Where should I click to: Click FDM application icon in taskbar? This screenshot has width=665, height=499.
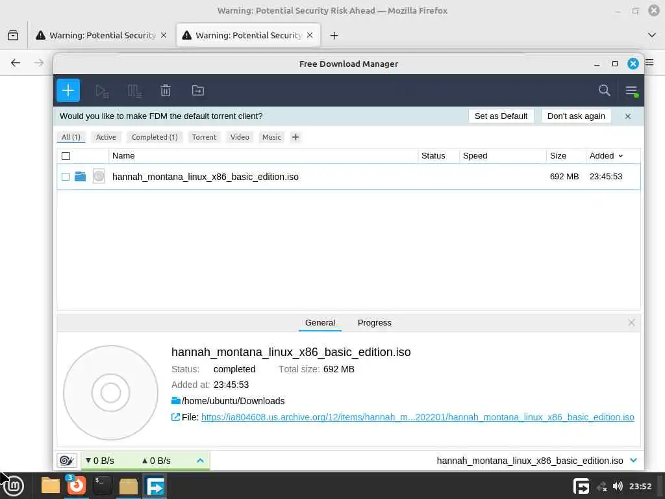click(x=155, y=486)
